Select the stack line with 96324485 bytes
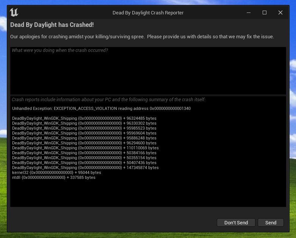Screen dimensions: 296x238 coord(84,118)
